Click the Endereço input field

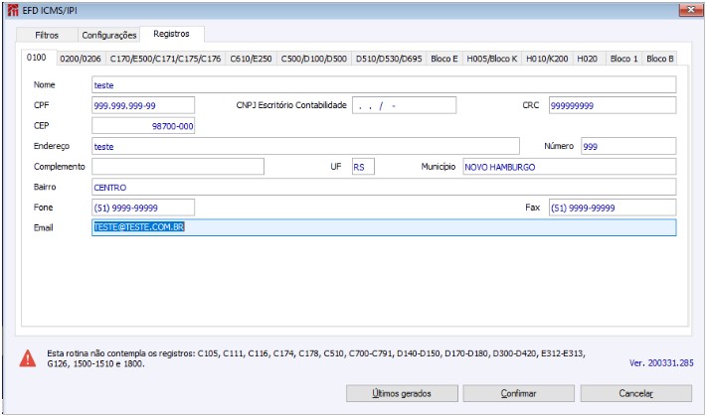tap(305, 146)
